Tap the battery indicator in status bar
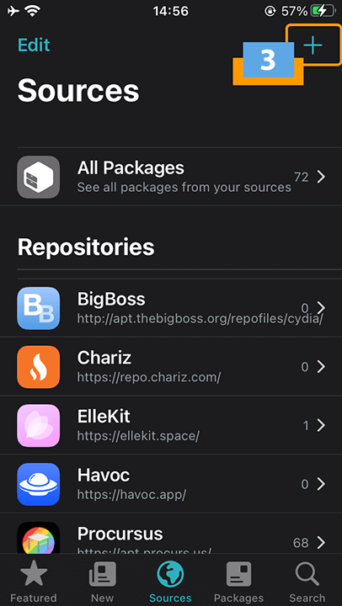Image resolution: width=342 pixels, height=606 pixels. 323,11
